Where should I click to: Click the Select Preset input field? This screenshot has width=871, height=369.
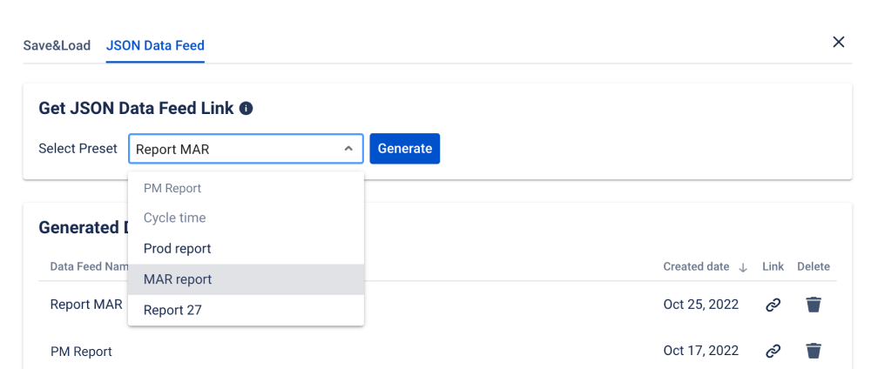click(x=235, y=149)
